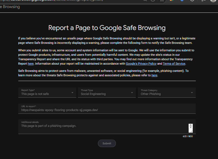Click the blue shield extension icon

(x=182, y=1)
